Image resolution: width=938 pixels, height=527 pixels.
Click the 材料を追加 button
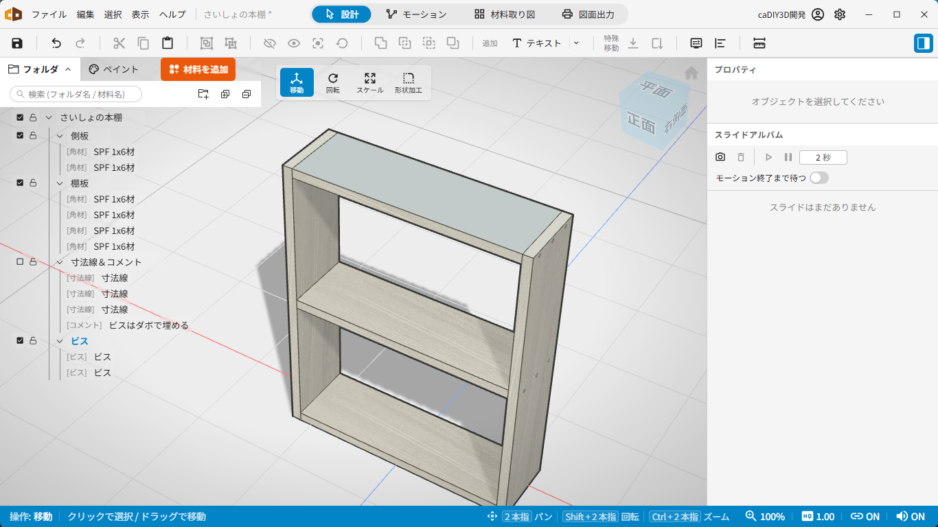[x=198, y=69]
